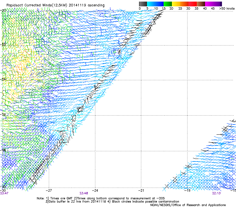
Task: Click the '23:47' pass time label
Action: [x=4, y=193]
